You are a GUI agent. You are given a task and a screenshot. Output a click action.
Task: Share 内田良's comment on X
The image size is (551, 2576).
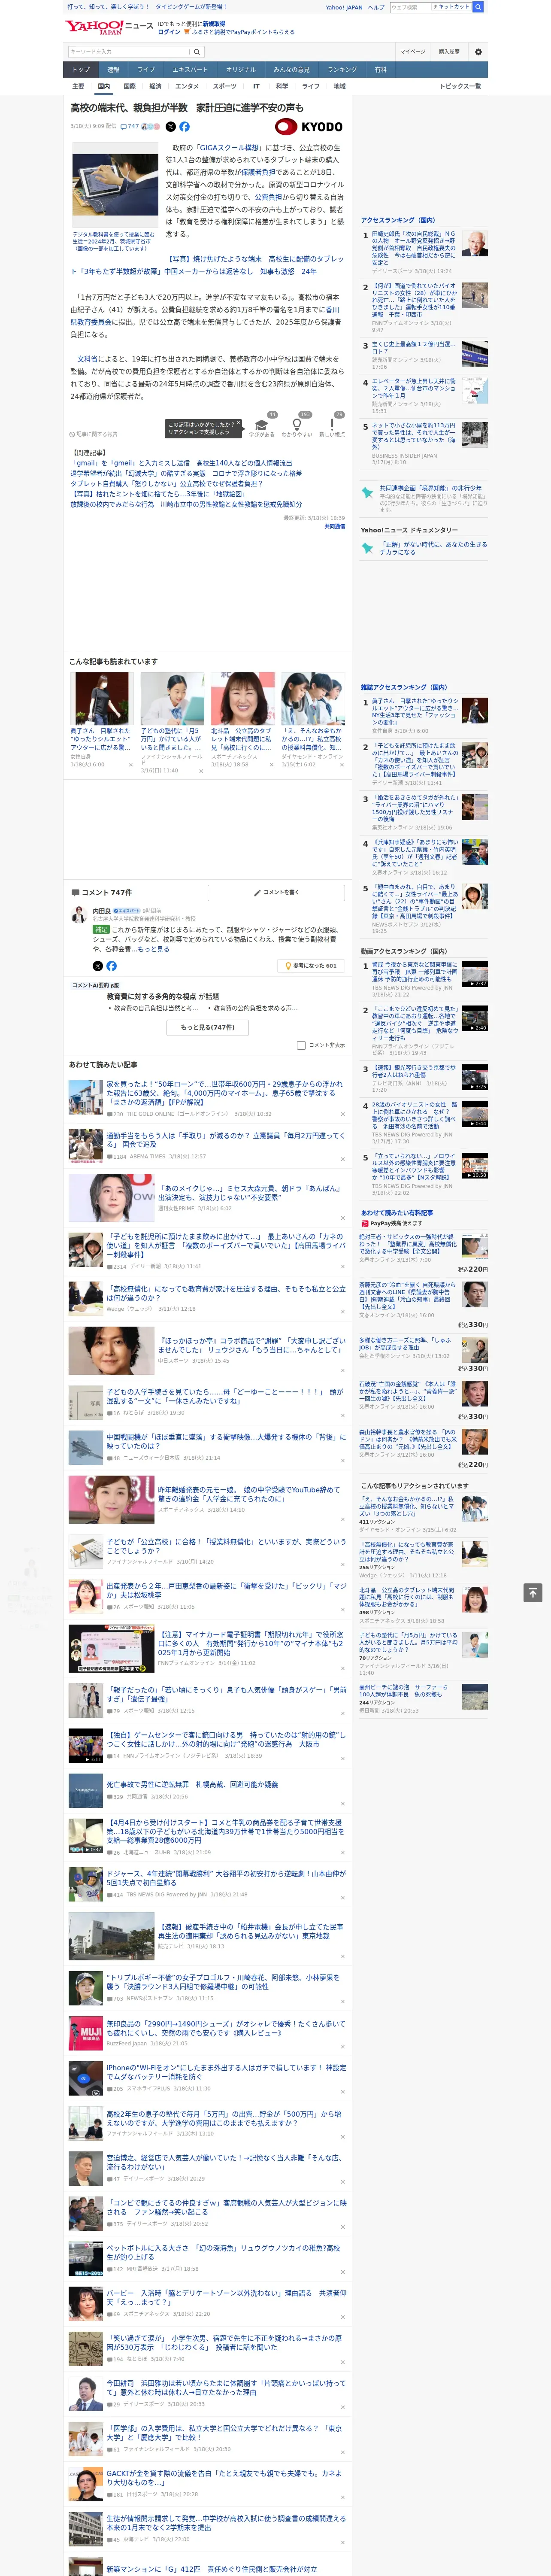[97, 966]
